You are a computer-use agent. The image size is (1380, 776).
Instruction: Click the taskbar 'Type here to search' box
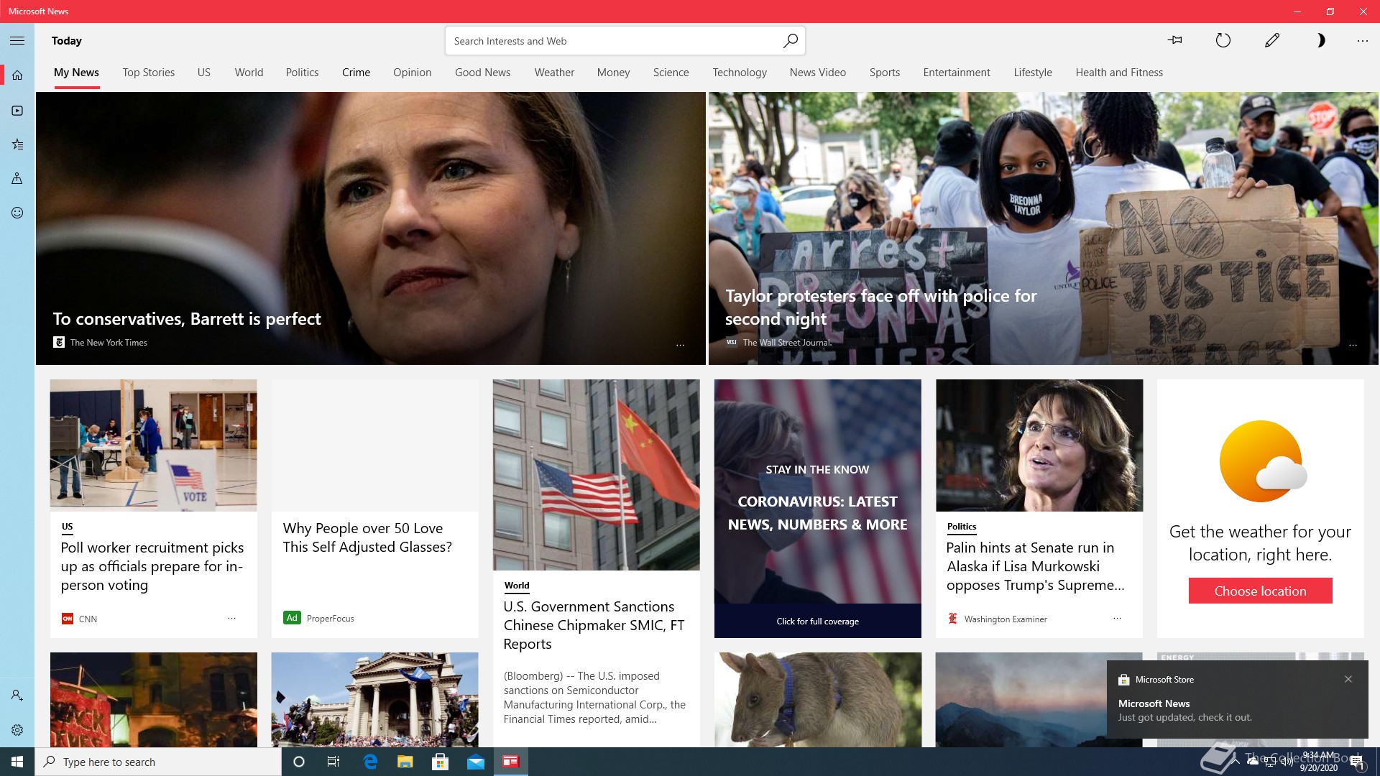[x=158, y=762]
